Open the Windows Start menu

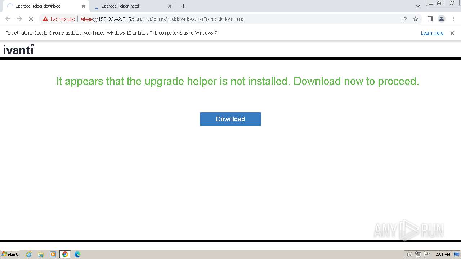[10, 254]
